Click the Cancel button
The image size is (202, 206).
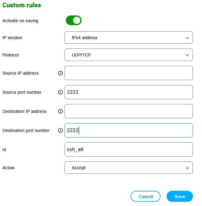tap(146, 196)
